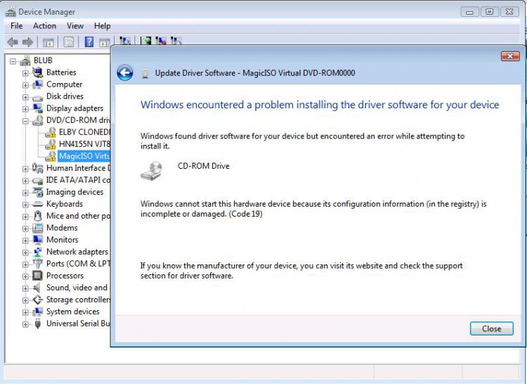Select the highlighted MagicISO Virtual tree item
This screenshot has width=527, height=384.
click(x=84, y=156)
